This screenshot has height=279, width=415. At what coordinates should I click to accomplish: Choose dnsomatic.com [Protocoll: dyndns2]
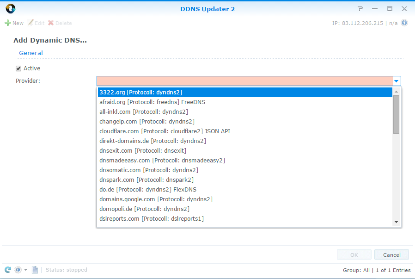click(x=245, y=170)
